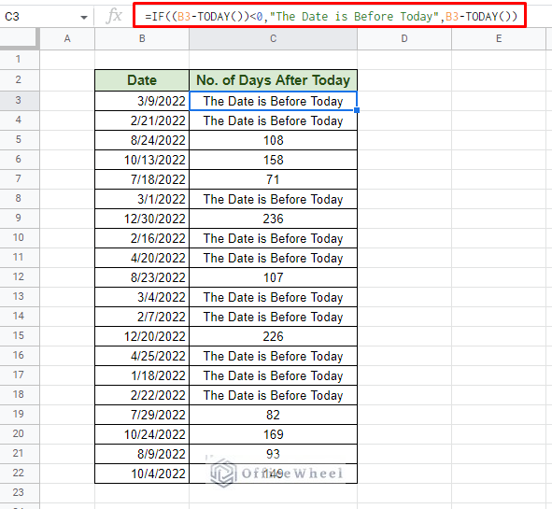Click the cell with date 3/4/2022

tap(142, 297)
